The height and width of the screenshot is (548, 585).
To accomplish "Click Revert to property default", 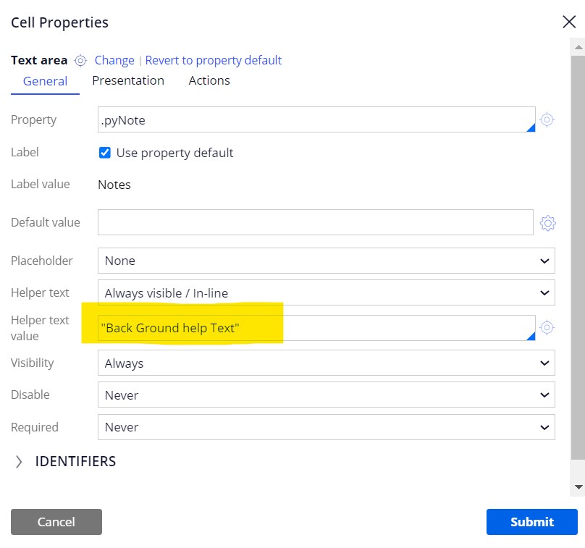I will (213, 60).
